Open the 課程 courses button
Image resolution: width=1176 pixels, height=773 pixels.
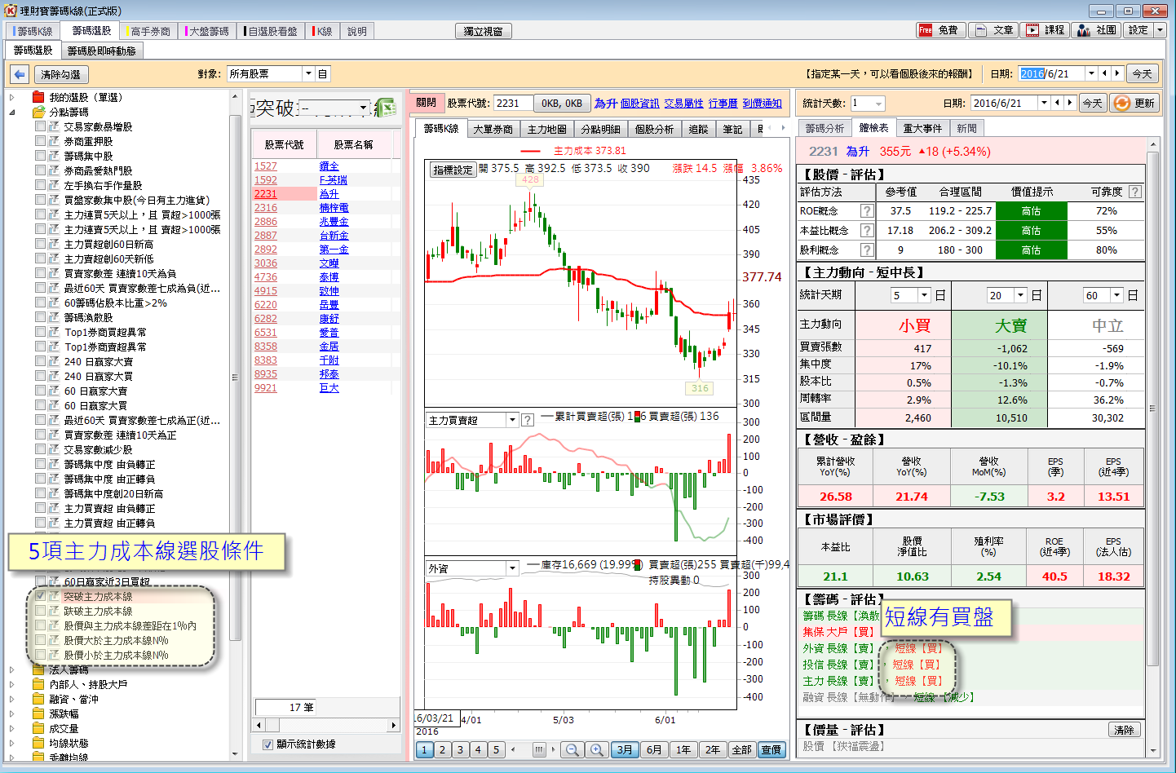(x=1044, y=30)
